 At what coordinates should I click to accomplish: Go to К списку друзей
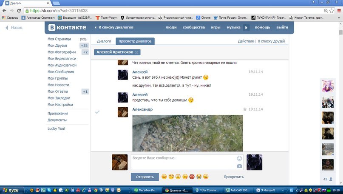[271, 41]
